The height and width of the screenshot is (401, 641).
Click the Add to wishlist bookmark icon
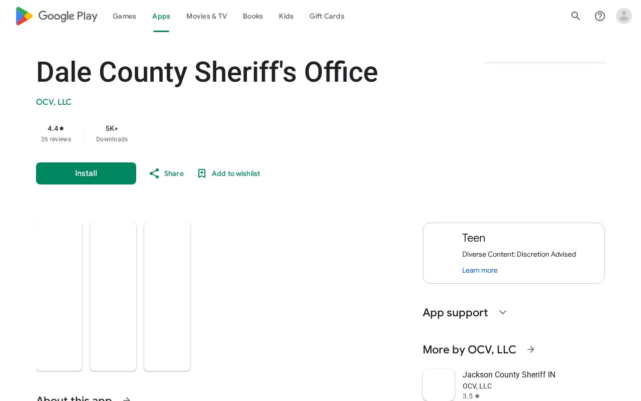tap(202, 173)
